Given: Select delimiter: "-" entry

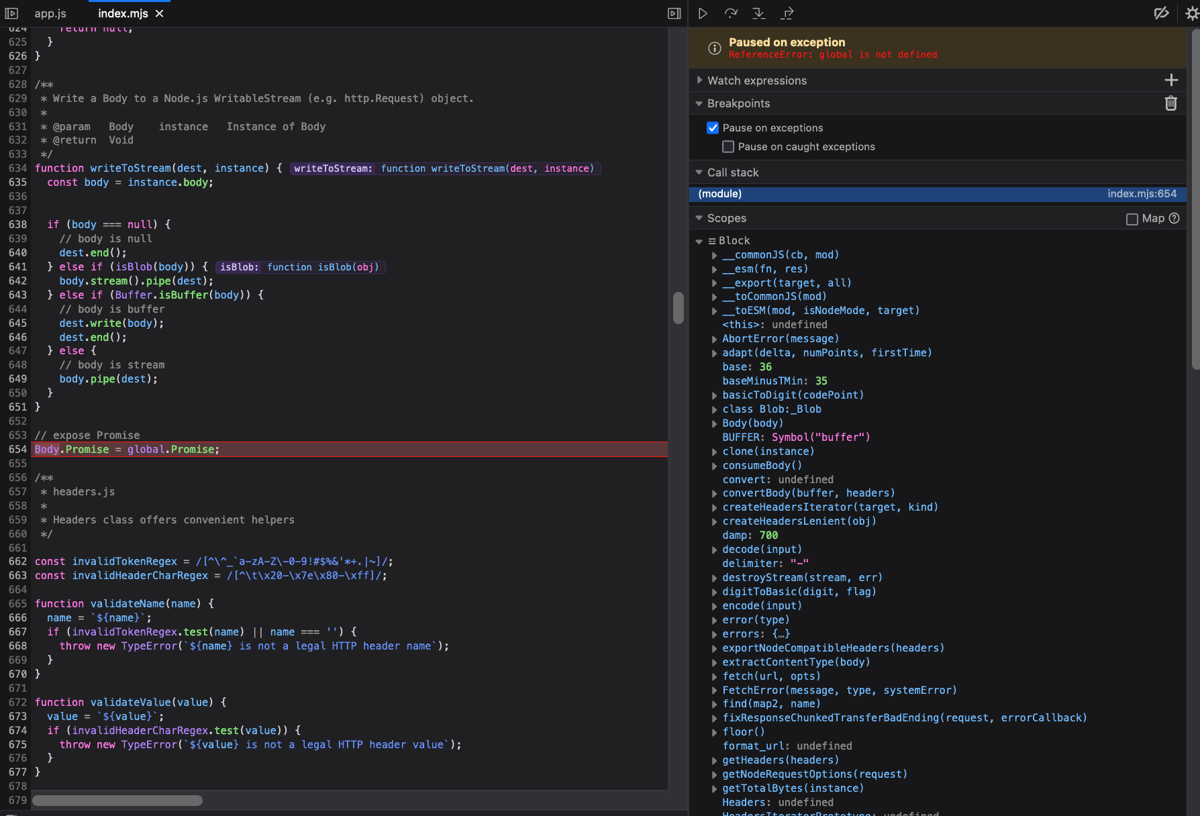Looking at the screenshot, I should click(765, 564).
